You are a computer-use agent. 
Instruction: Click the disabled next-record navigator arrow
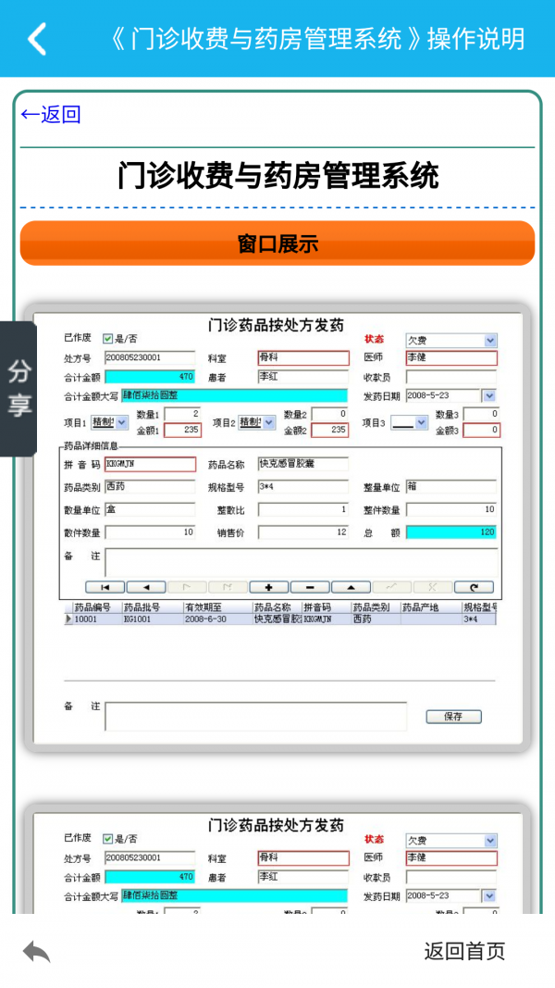pyautogui.click(x=187, y=587)
